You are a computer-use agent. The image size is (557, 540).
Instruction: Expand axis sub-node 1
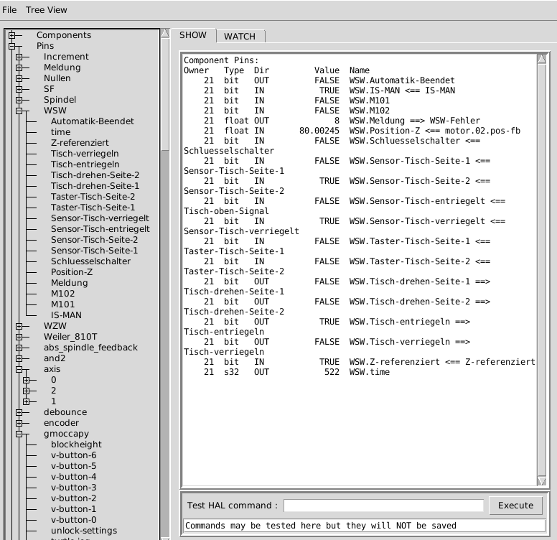click(26, 401)
